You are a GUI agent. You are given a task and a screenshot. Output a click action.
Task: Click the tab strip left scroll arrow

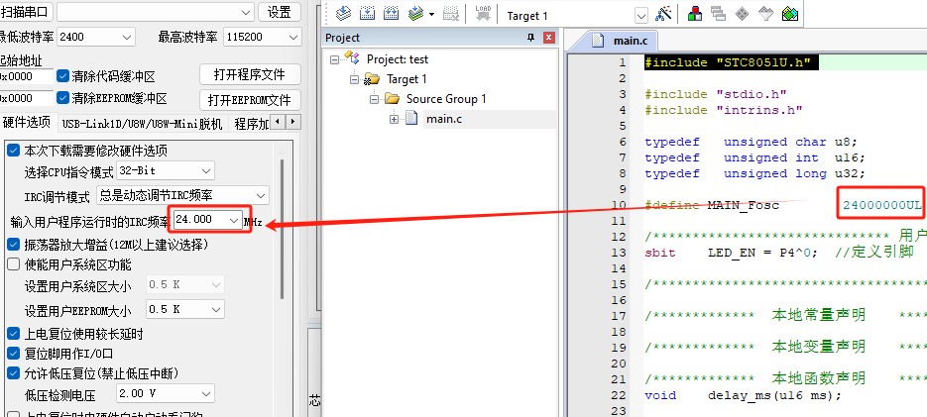point(278,122)
